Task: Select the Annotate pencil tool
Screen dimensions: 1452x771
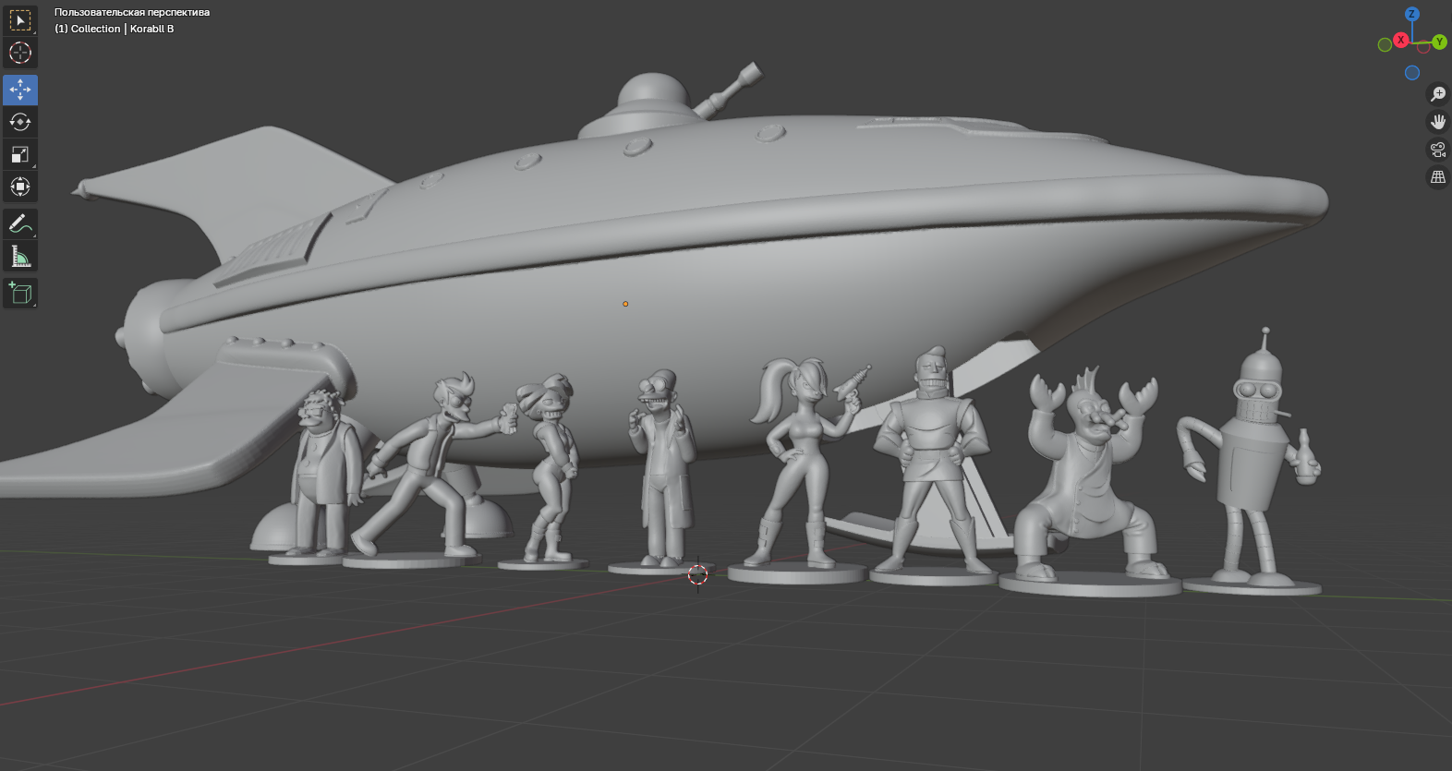Action: (x=20, y=223)
